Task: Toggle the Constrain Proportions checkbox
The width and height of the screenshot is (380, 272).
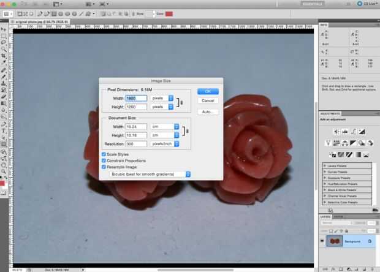Action: pyautogui.click(x=104, y=161)
